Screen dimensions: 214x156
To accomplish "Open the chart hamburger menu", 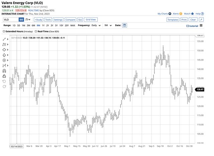I will 201,25.
